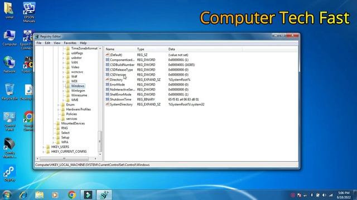Open Windows Media Player from taskbar
This screenshot has height=200, width=357.
point(55,195)
